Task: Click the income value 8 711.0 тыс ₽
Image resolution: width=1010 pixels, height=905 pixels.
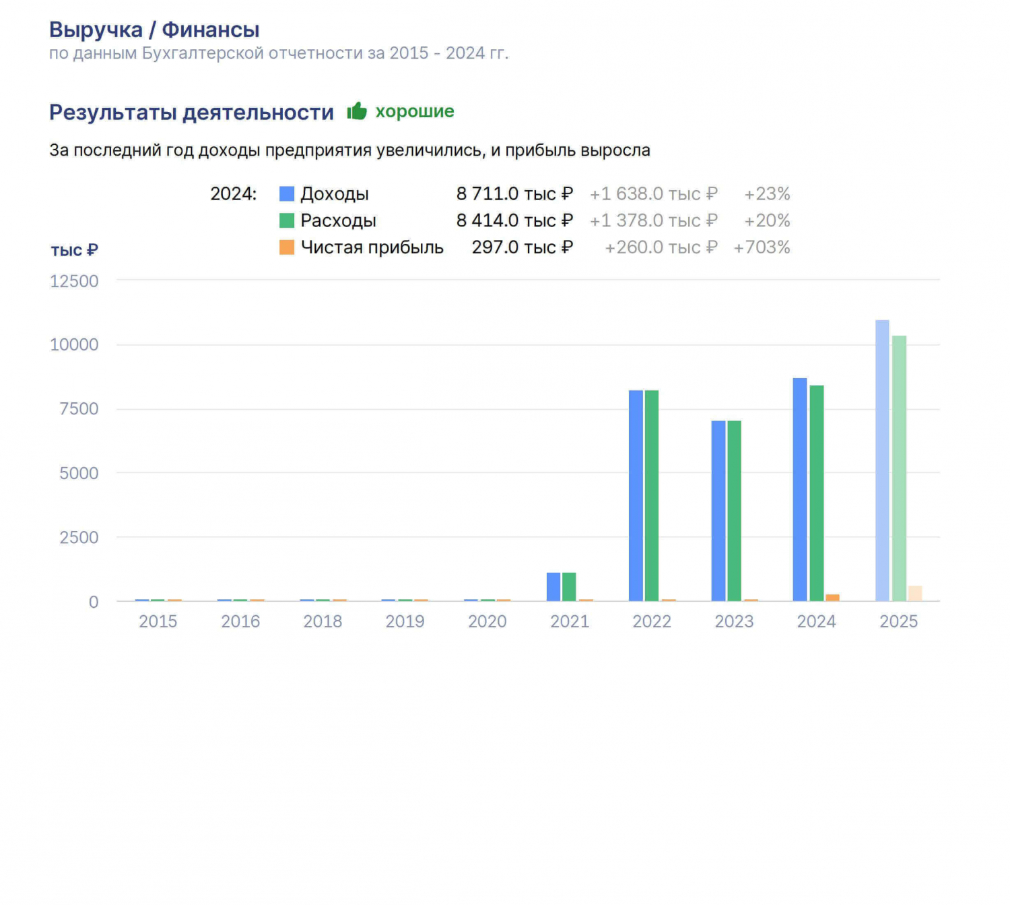Action: click(514, 194)
